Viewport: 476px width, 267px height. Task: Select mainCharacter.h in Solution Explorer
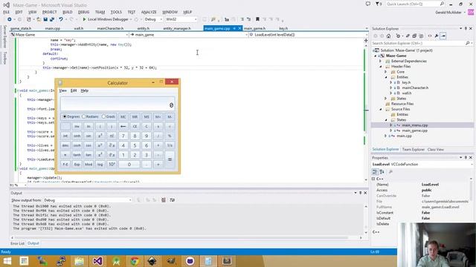[415, 88]
